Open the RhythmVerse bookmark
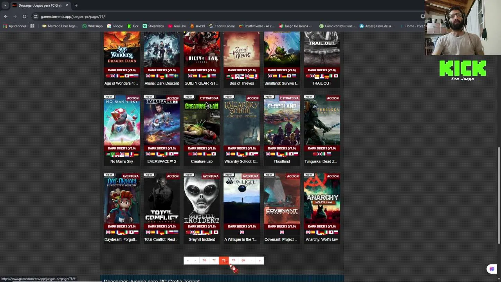 click(256, 26)
